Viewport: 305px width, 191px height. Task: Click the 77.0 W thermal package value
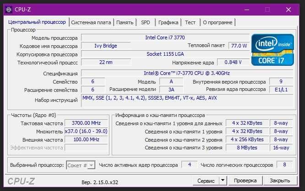tap(239, 46)
